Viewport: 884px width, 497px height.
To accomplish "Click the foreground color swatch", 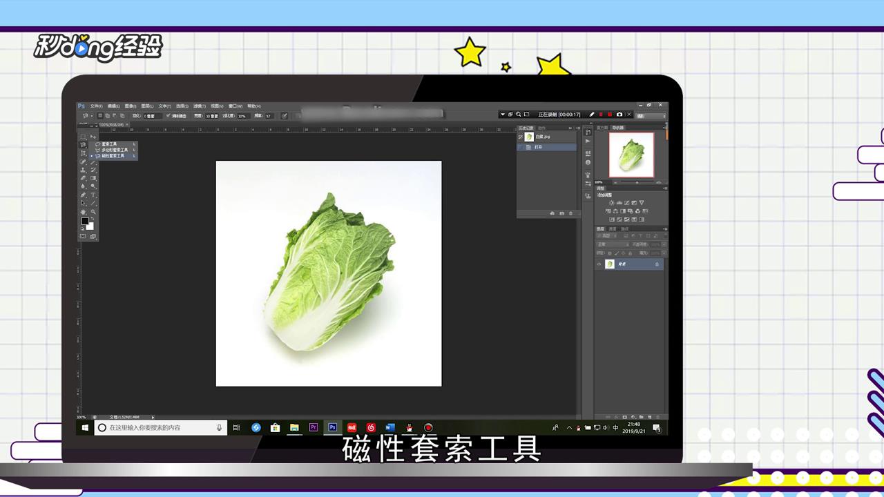I will click(x=85, y=221).
